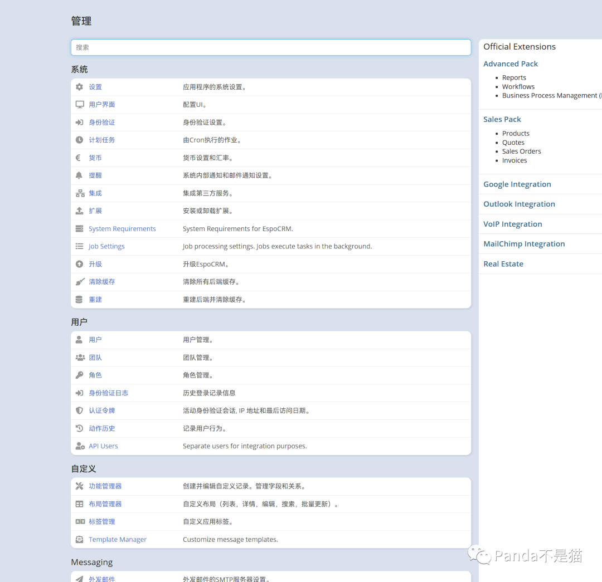Open the Advanced Pack extension link
This screenshot has height=582, width=602.
pos(510,63)
